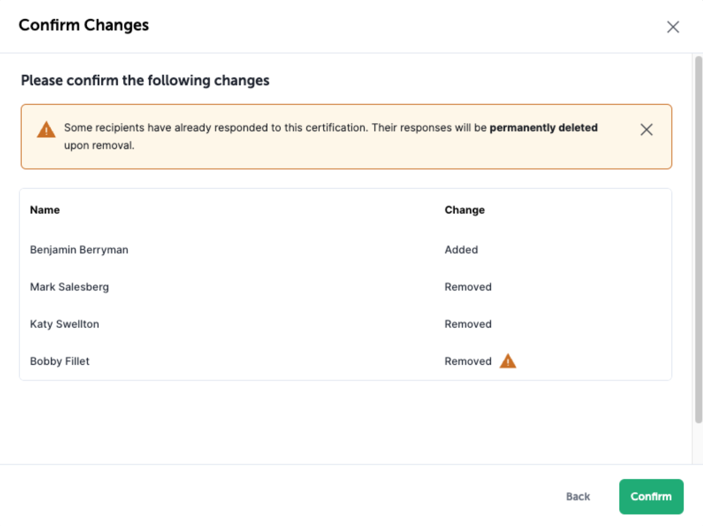Image resolution: width=703 pixels, height=526 pixels.
Task: Go back with the Back button
Action: [578, 496]
